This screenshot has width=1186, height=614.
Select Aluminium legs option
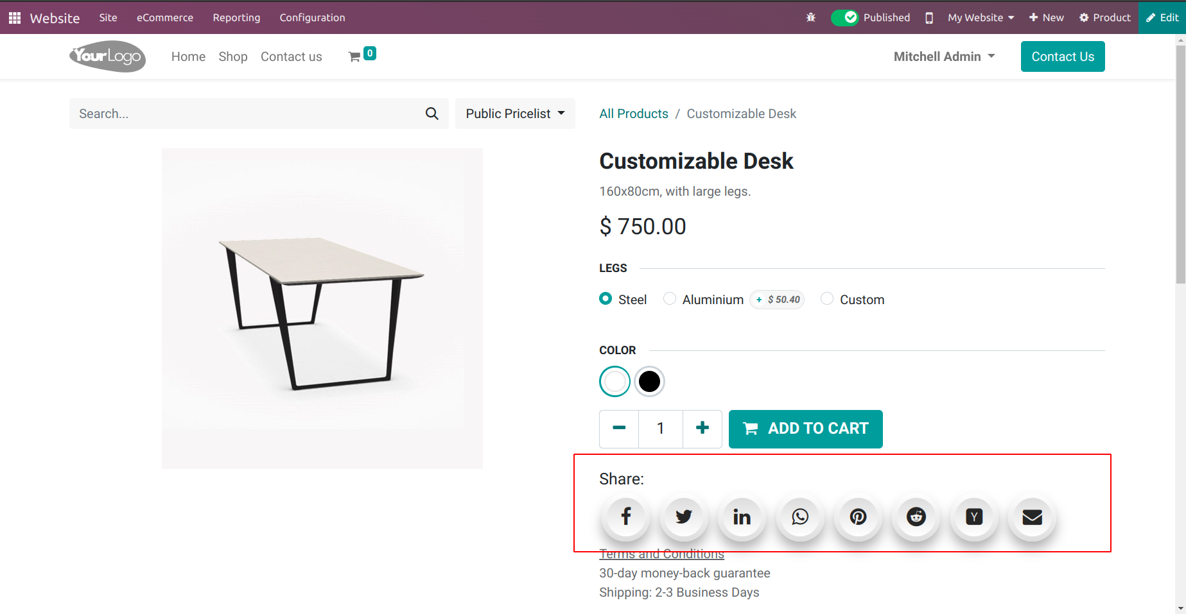tap(670, 298)
